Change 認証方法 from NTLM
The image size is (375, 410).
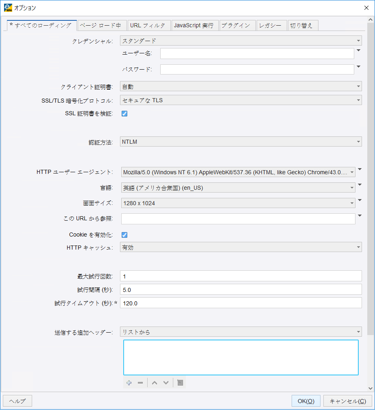(240, 141)
